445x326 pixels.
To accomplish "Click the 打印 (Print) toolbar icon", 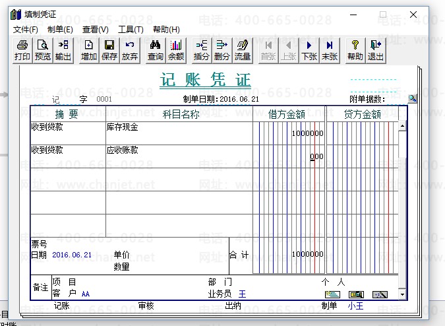I will point(22,50).
